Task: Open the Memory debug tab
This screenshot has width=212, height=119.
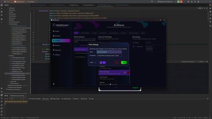Action: tap(76, 99)
